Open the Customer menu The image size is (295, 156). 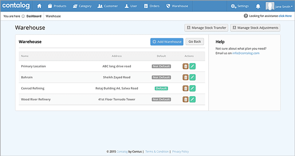(108, 6)
